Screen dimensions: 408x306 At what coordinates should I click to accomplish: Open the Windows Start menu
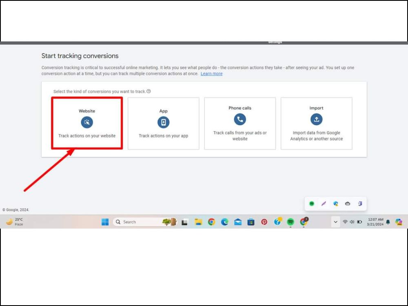click(x=105, y=222)
